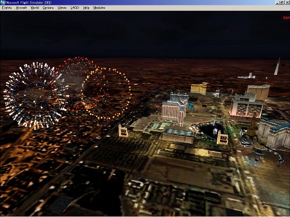
Task: Open the Views menu
Action: point(62,8)
